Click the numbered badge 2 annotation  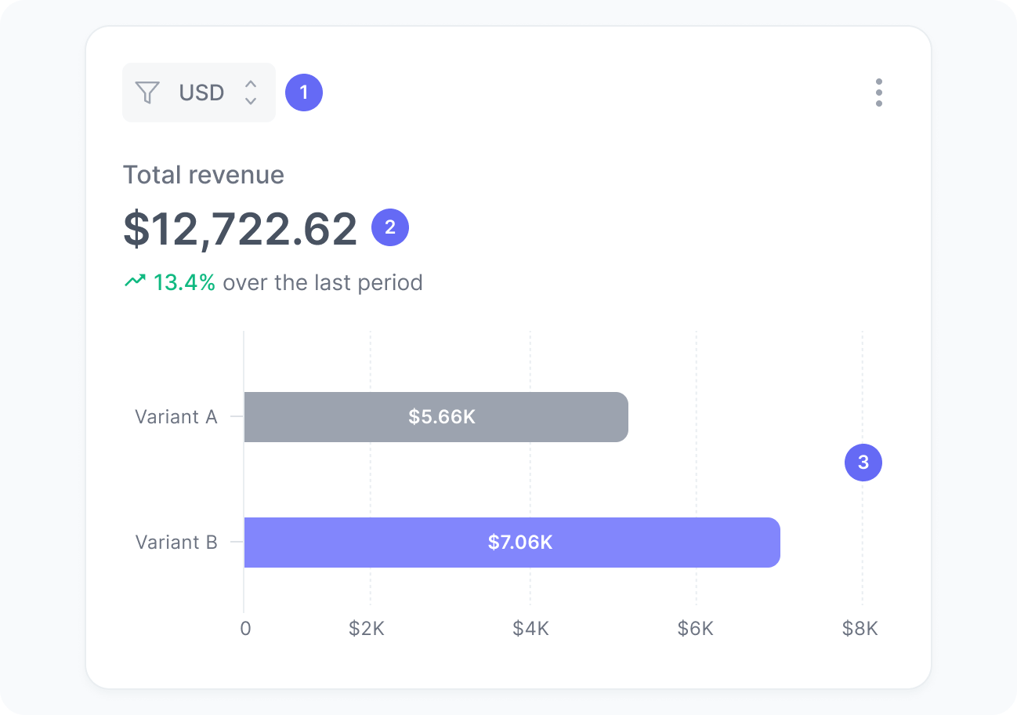(x=390, y=227)
